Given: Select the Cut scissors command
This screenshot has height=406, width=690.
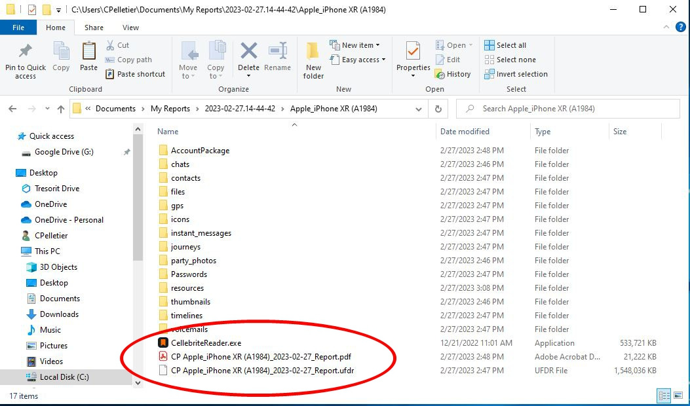Looking at the screenshot, I should click(117, 45).
